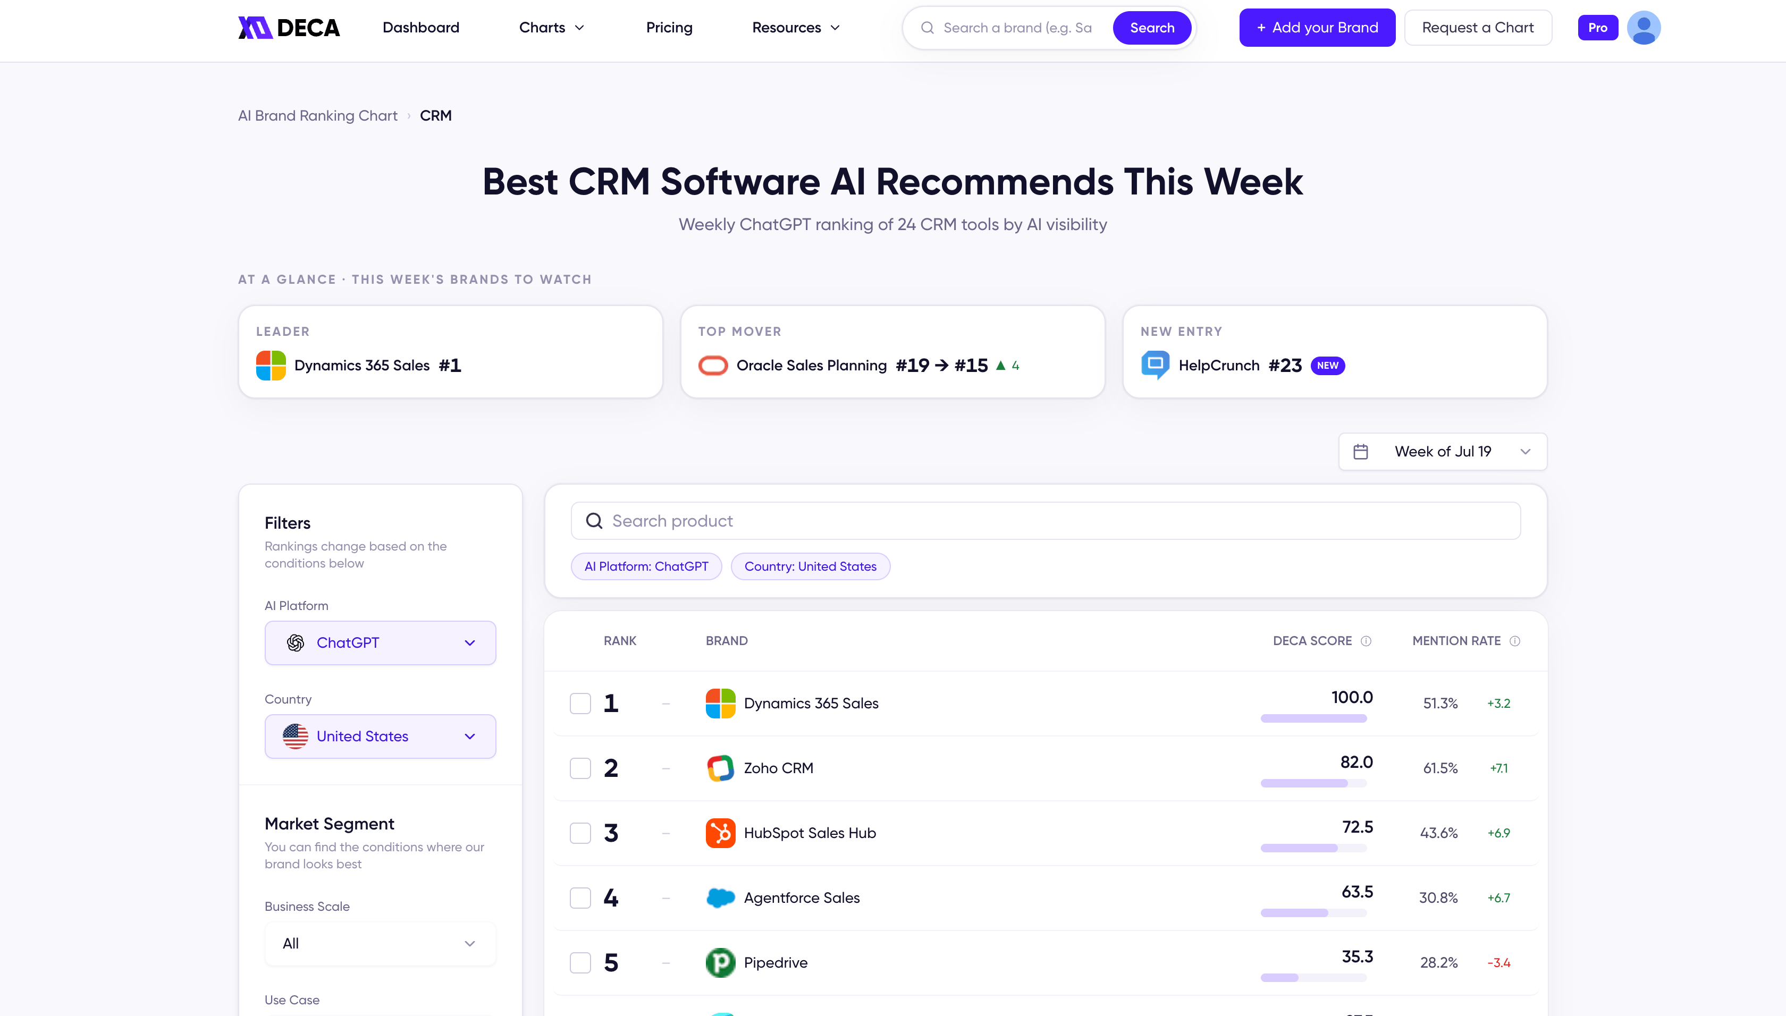Screen dimensions: 1786x1016
Task: Click the CRM breadcrumb
Action: [435, 116]
